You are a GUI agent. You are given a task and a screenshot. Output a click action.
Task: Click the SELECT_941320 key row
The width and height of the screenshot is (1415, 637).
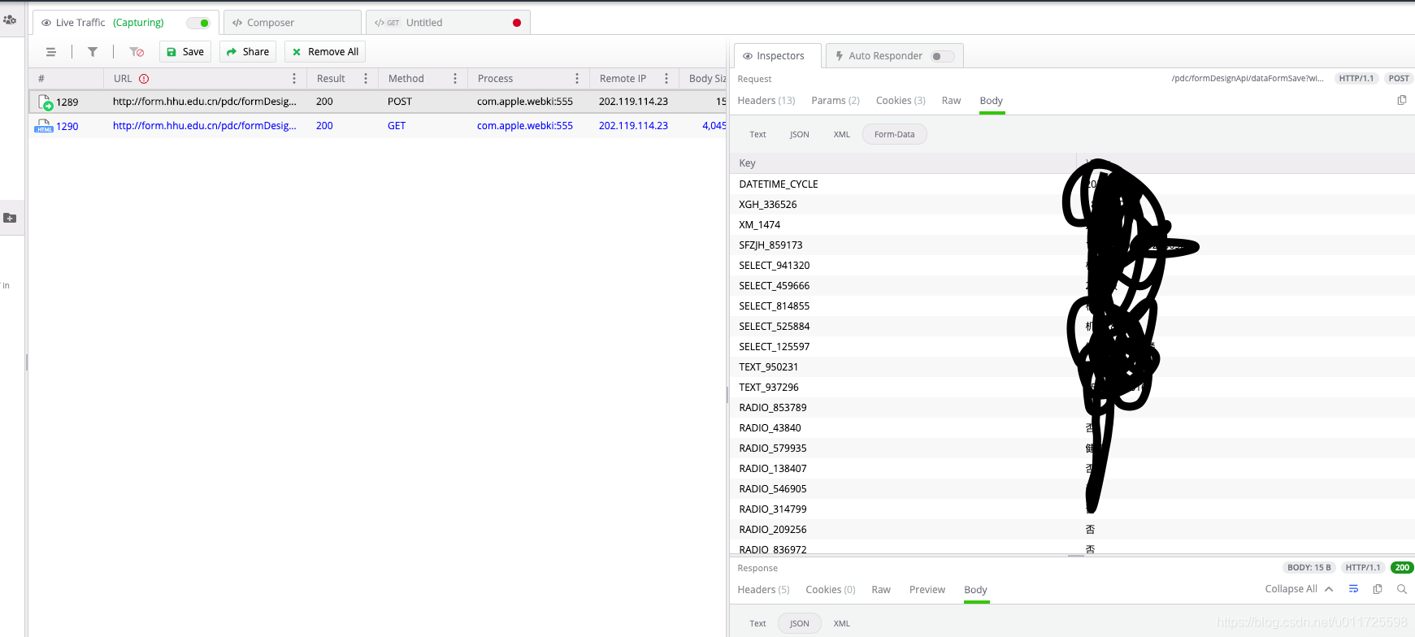point(1072,266)
